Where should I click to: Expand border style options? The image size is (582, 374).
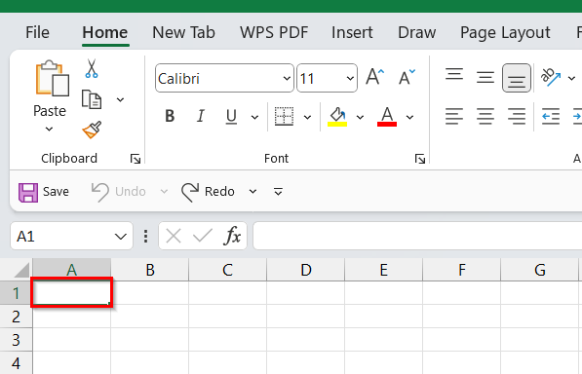[x=307, y=118]
